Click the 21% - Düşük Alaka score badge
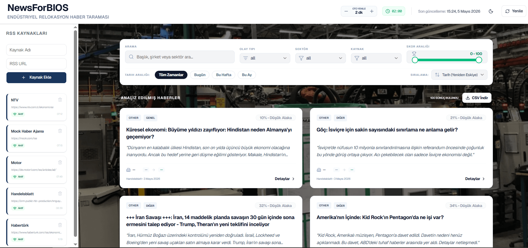 pos(466,118)
